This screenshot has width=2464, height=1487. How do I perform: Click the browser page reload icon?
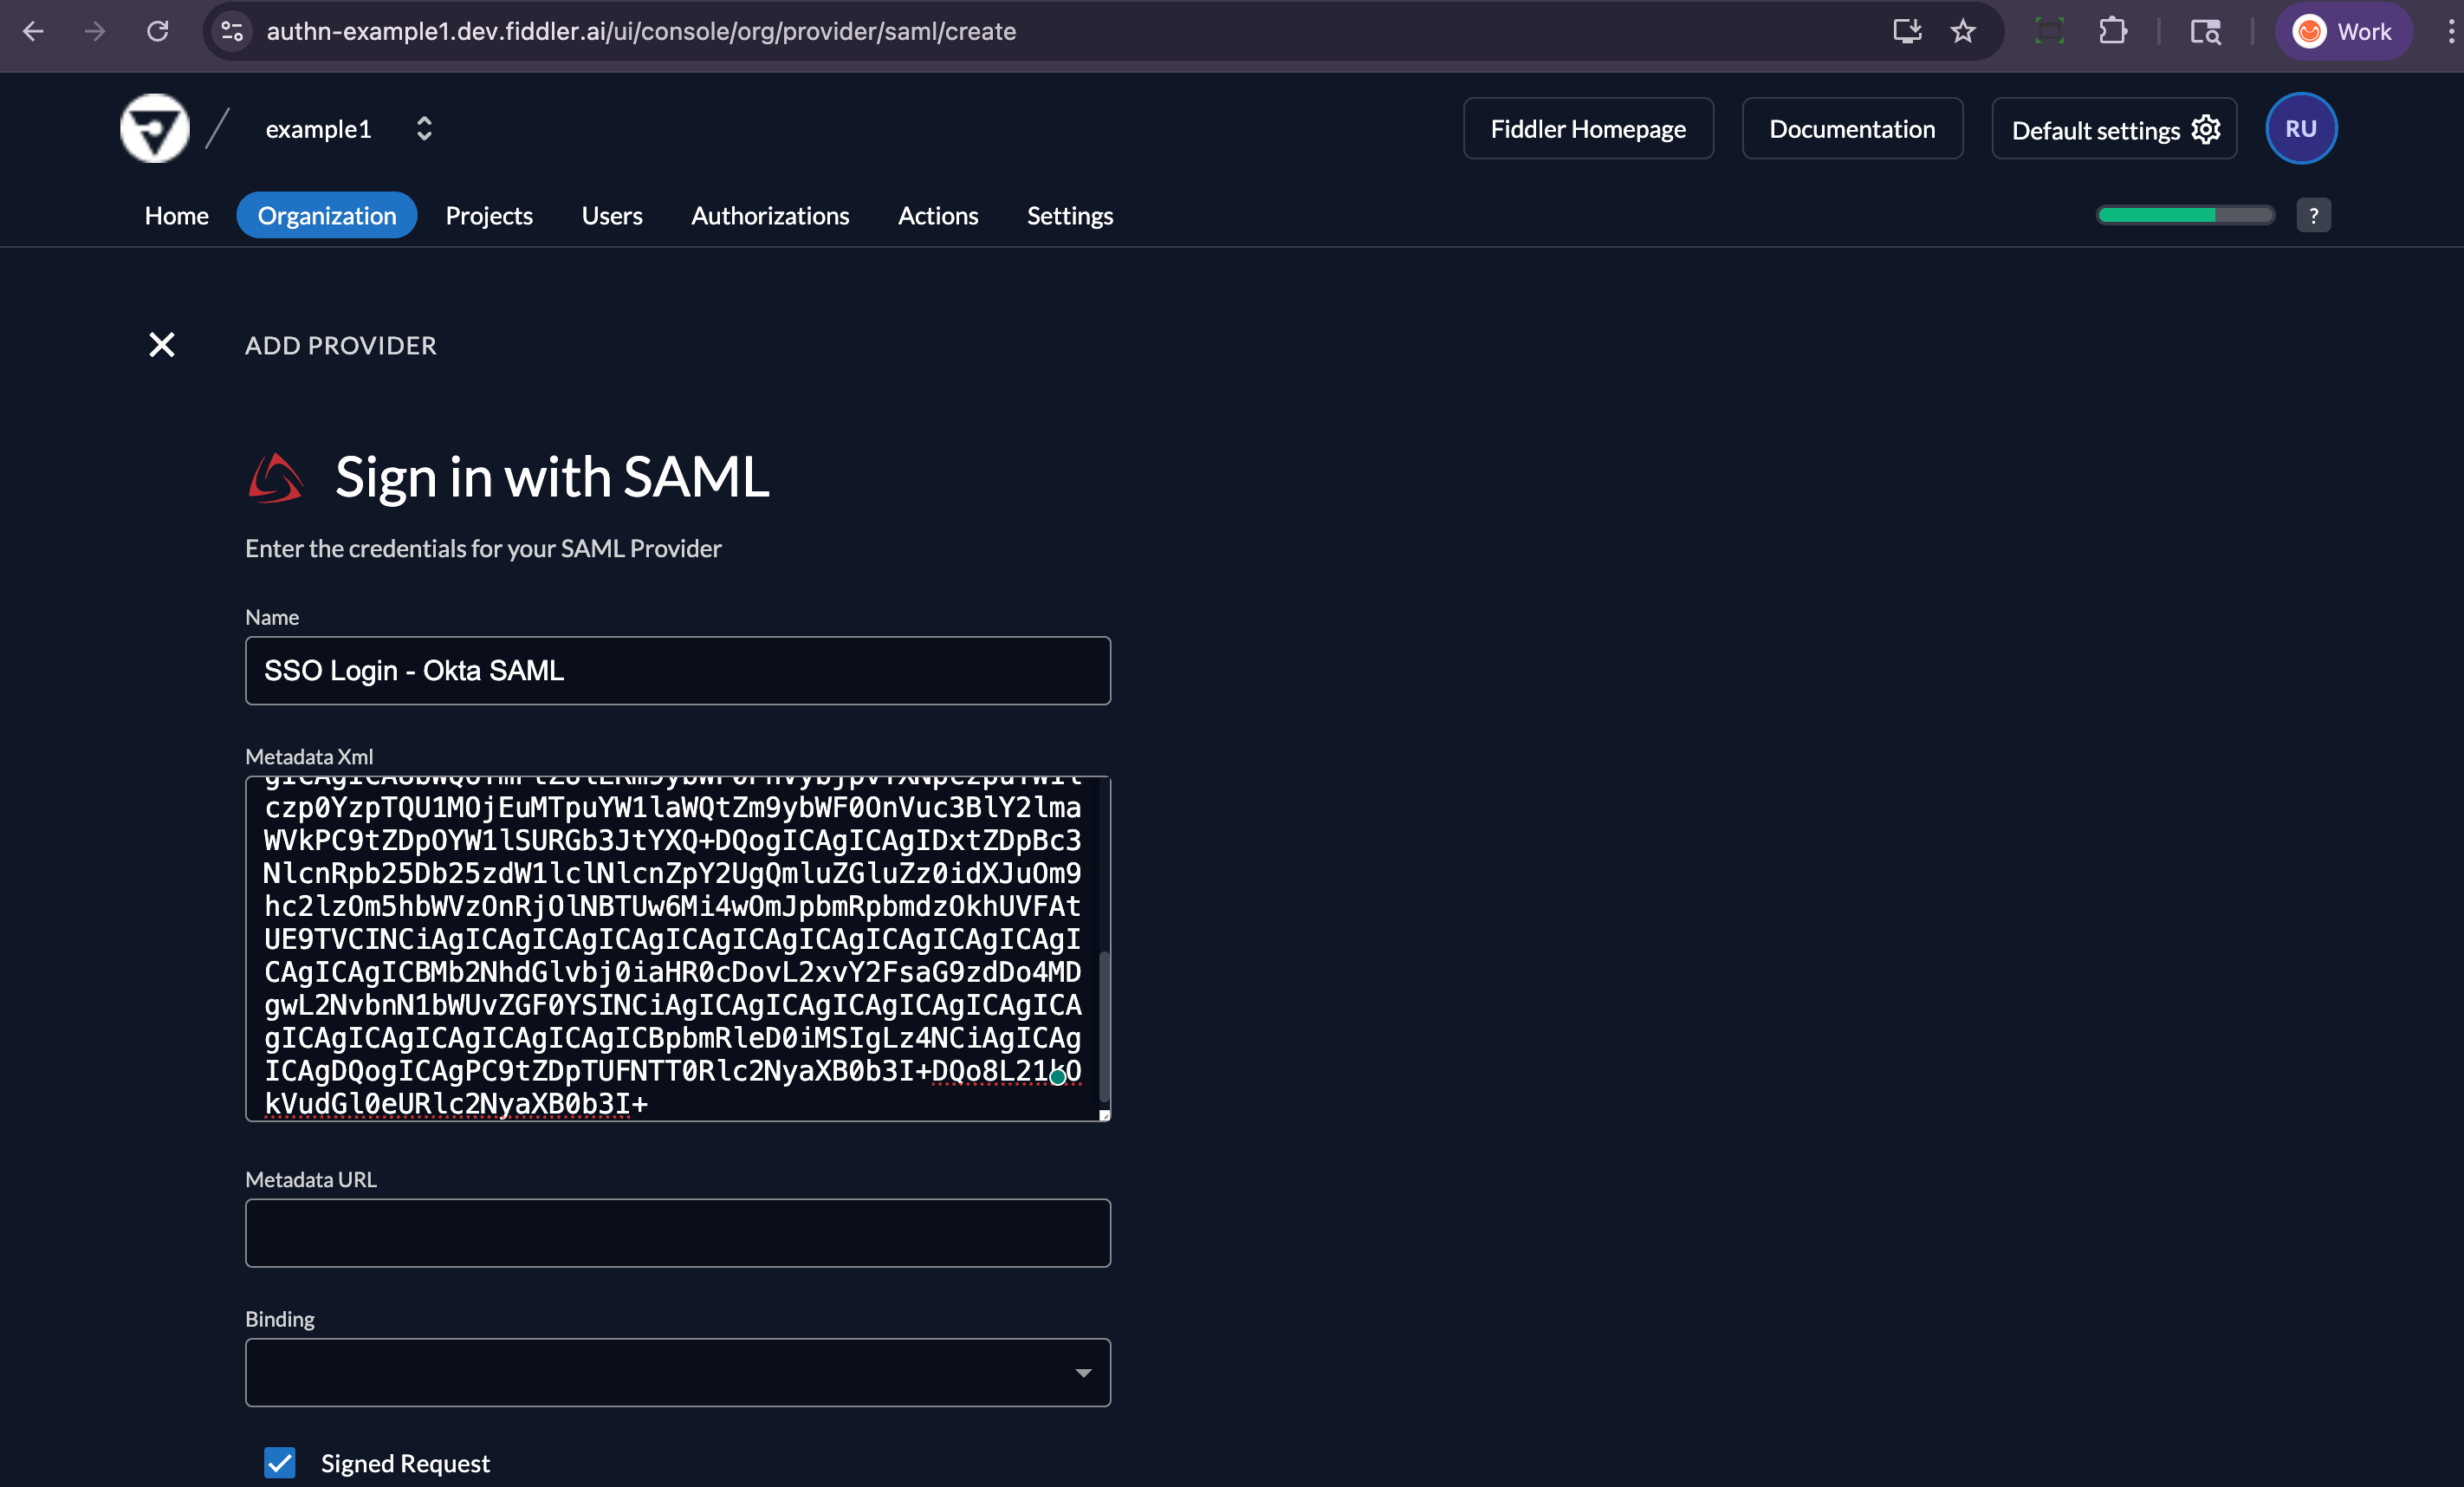tap(158, 31)
